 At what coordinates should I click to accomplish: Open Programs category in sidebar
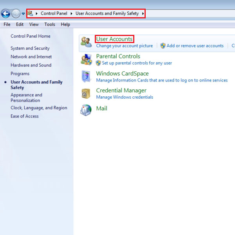(x=20, y=74)
